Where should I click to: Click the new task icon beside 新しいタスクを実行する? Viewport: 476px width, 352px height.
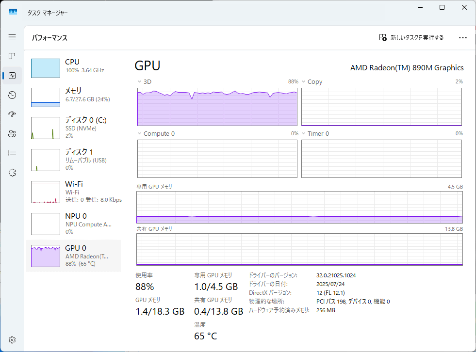pos(383,37)
